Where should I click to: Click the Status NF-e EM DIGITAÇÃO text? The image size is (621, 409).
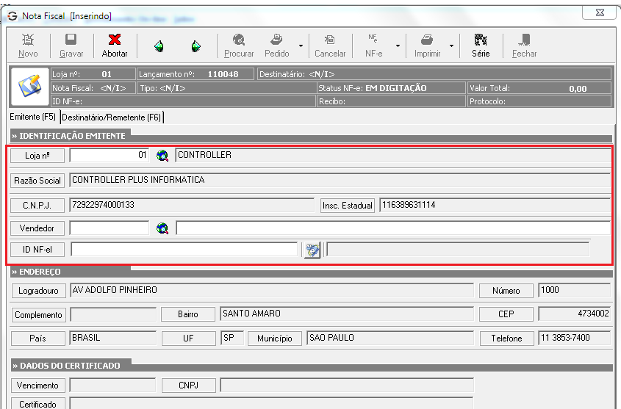tap(373, 88)
